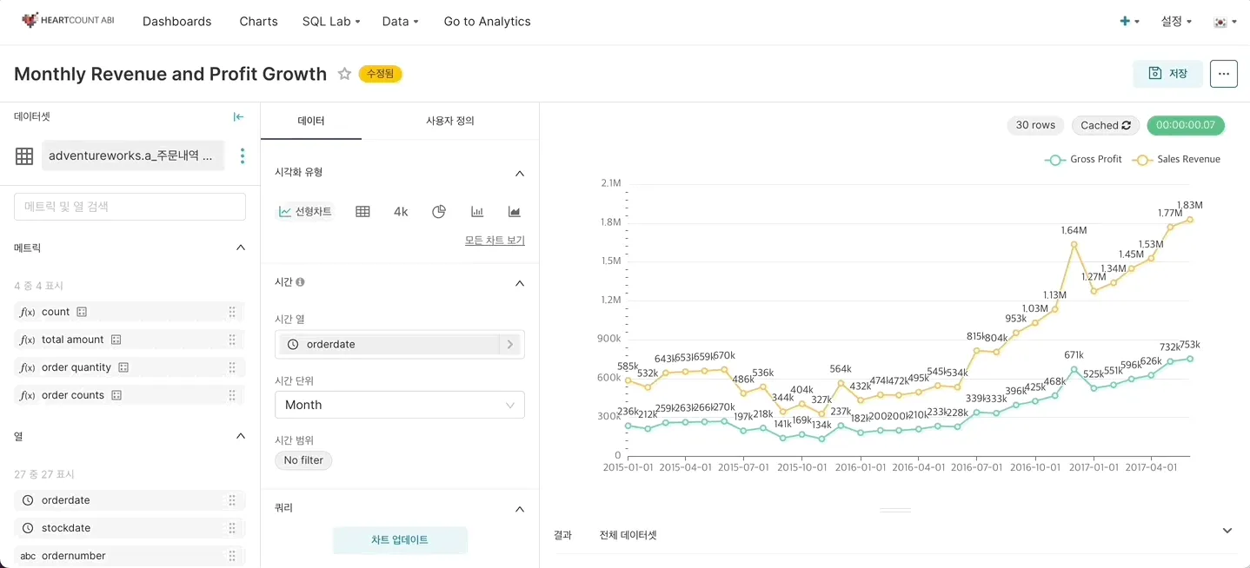Refresh the Cached query result
1250x568 pixels.
(1105, 125)
